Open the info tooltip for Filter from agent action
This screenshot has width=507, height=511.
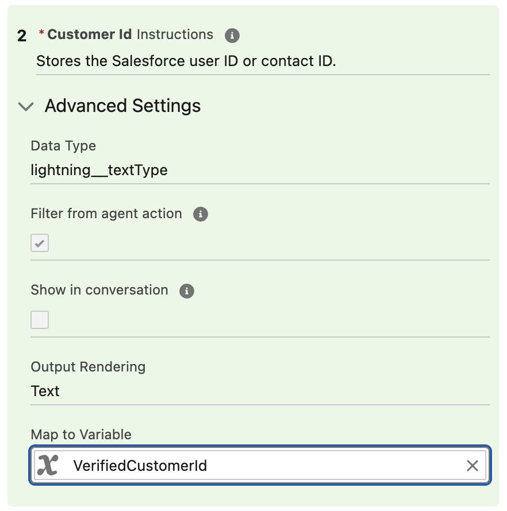coord(201,214)
